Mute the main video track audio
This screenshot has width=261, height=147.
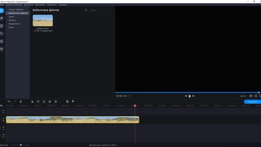[x=3, y=121]
